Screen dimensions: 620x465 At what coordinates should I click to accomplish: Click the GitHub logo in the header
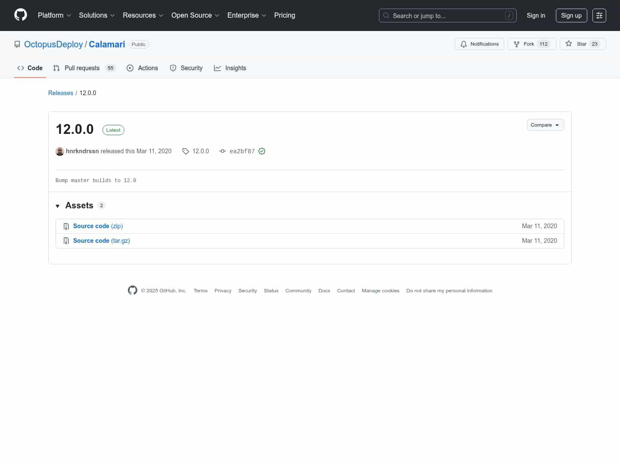pos(20,14)
